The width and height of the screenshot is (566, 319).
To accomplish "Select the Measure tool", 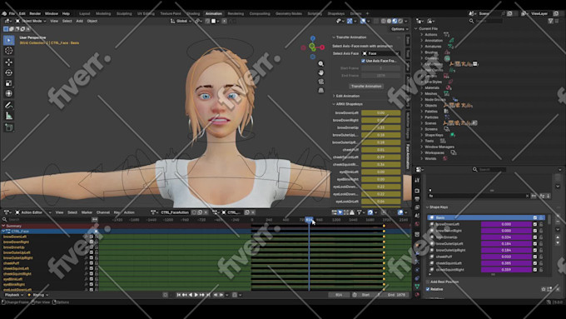I will tap(8, 116).
